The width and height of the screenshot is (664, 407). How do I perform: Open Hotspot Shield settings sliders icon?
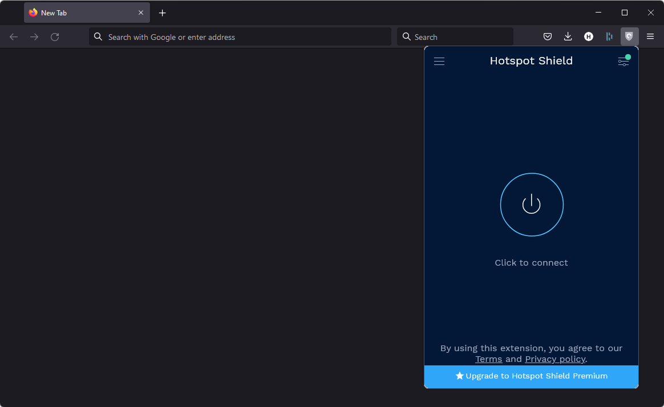[623, 62]
